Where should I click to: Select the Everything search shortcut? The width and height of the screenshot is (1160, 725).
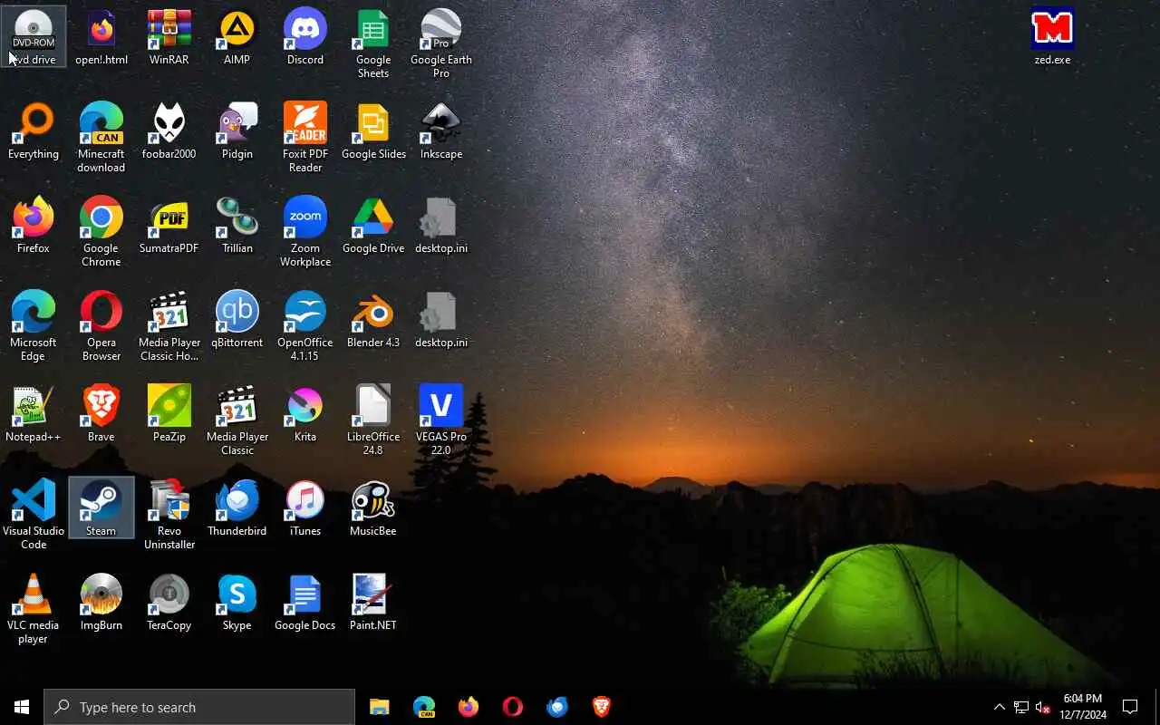coord(34,131)
